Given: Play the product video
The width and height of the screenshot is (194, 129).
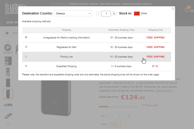Looking at the screenshot, I should [8, 47].
